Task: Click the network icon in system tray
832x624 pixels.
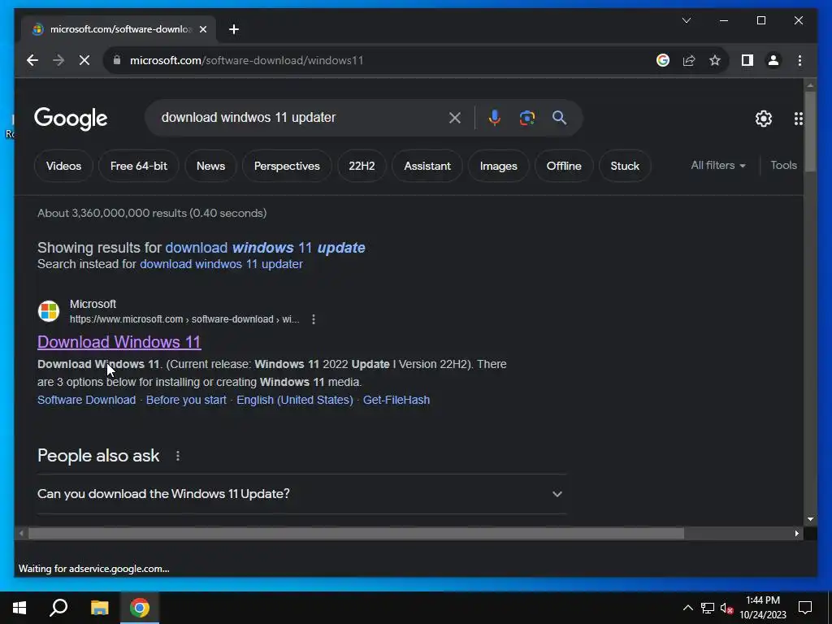Action: tap(708, 608)
